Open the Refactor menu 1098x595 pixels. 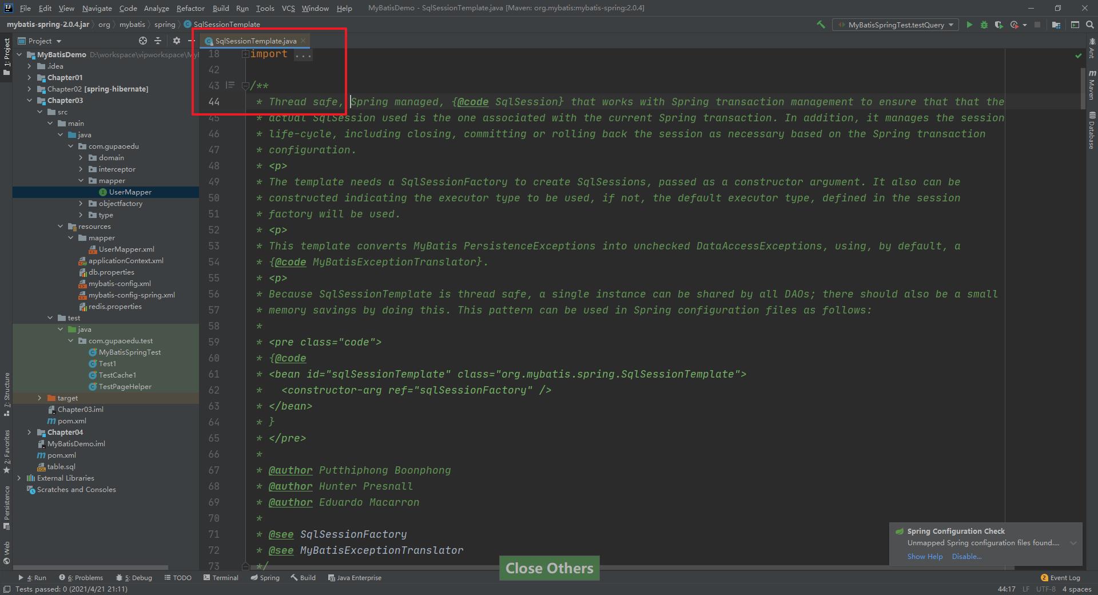pyautogui.click(x=190, y=8)
